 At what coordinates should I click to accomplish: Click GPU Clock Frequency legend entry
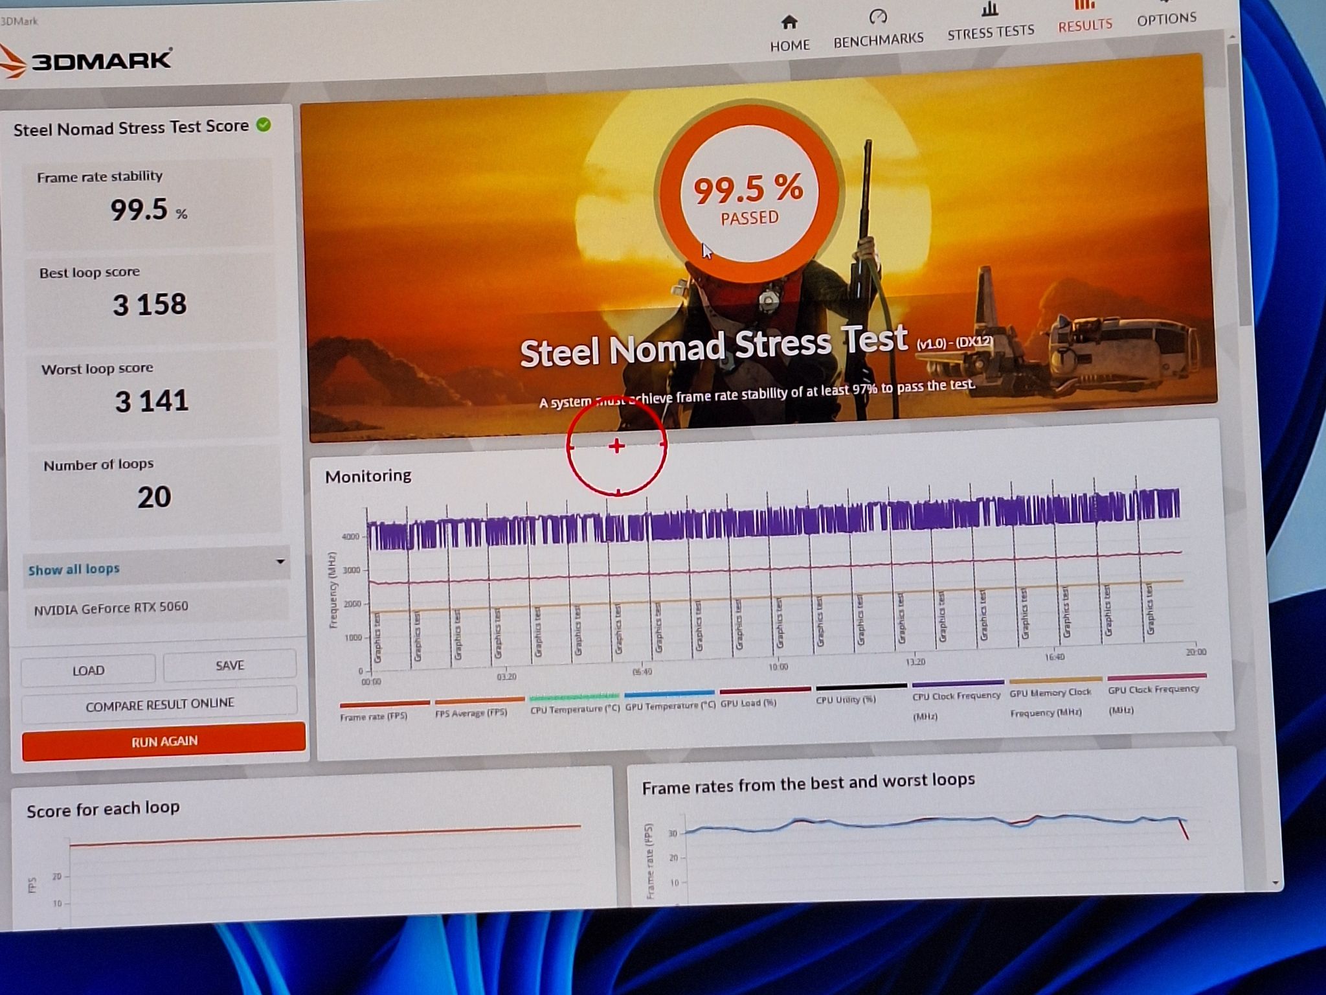[1156, 694]
